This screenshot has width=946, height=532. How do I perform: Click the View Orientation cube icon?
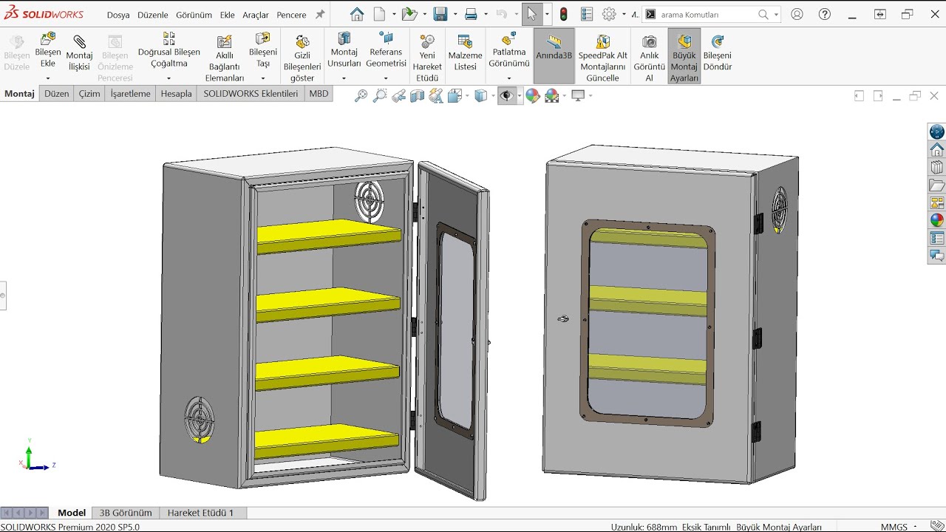pos(455,95)
